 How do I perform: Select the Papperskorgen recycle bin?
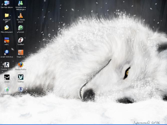(7, 89)
